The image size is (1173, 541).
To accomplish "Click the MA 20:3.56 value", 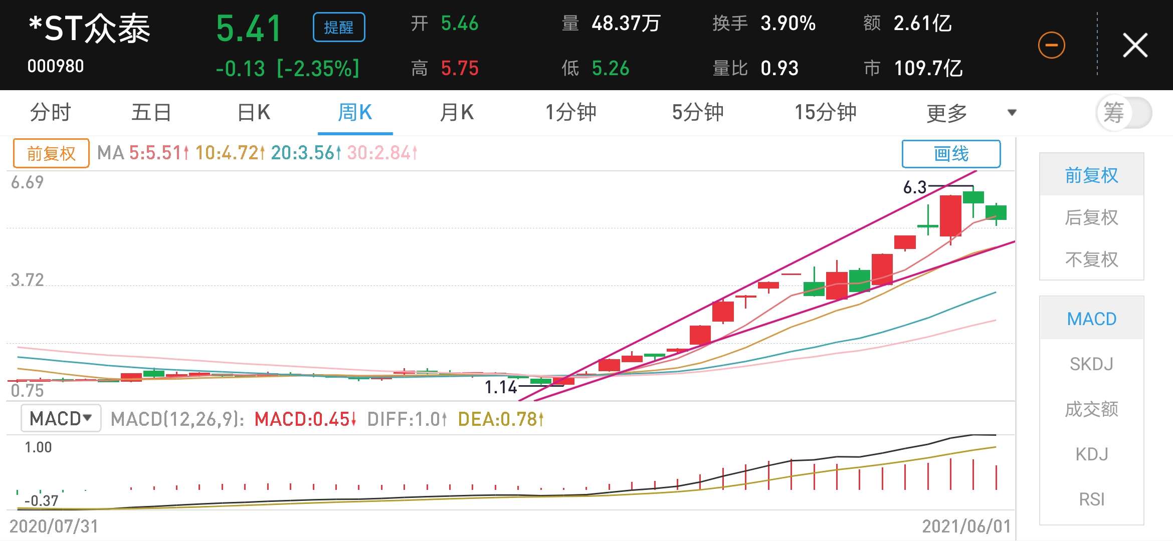I will click(306, 153).
